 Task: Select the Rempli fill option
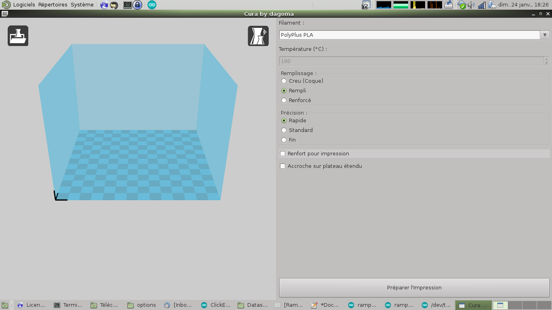click(x=293, y=90)
